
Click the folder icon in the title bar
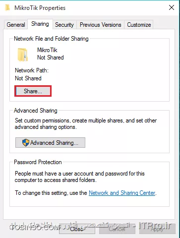pyautogui.click(x=7, y=8)
